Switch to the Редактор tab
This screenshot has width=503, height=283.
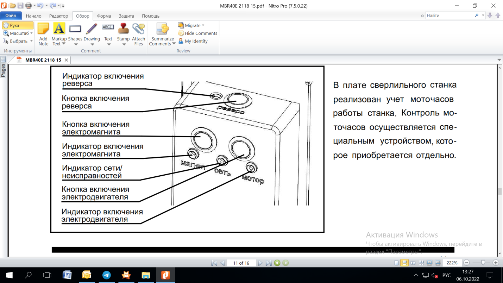[58, 16]
